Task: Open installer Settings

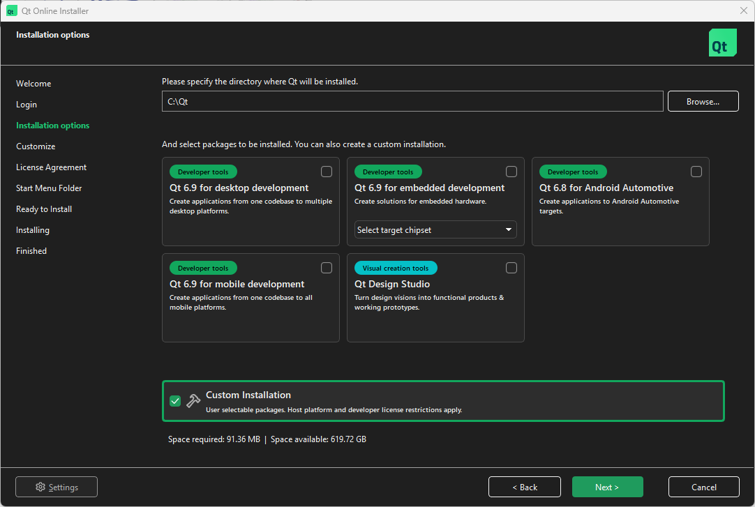Action: [x=57, y=487]
